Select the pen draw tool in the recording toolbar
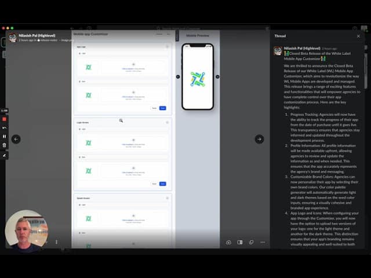This screenshot has width=371, height=278. [x=5, y=155]
